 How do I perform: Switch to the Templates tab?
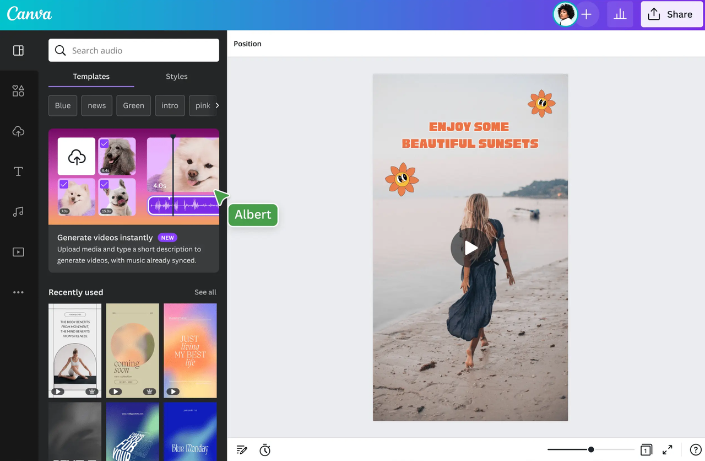point(91,77)
